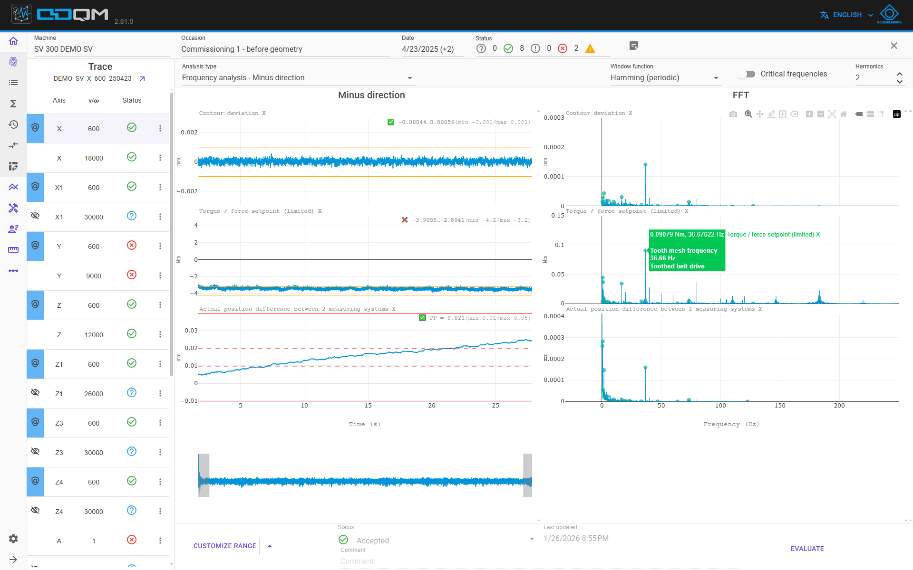
Task: Expand the Window function Hamming dropdown
Action: (666, 78)
